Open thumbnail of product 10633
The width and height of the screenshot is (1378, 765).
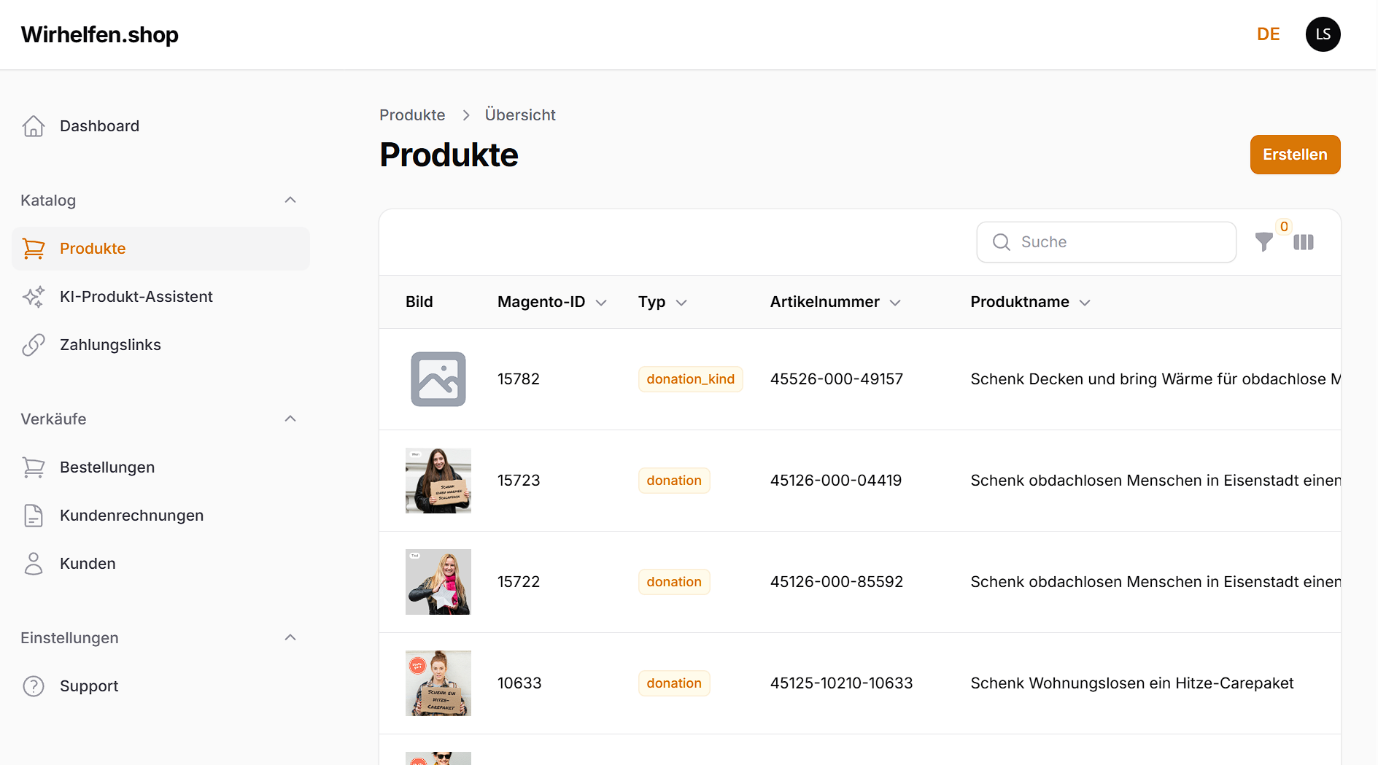point(438,683)
